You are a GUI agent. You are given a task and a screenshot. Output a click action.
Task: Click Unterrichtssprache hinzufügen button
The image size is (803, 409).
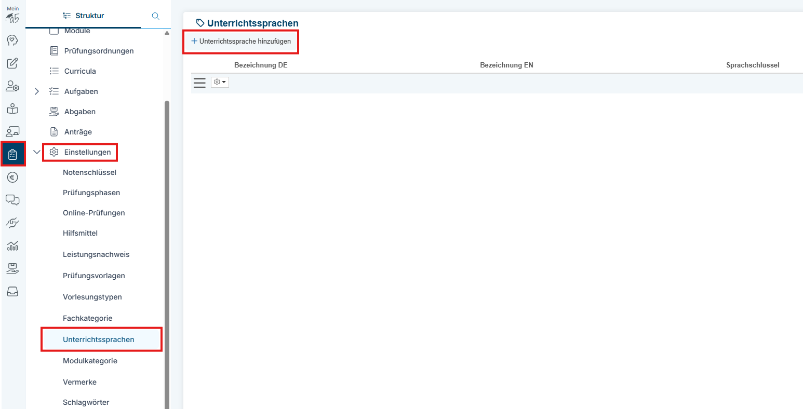(x=241, y=41)
